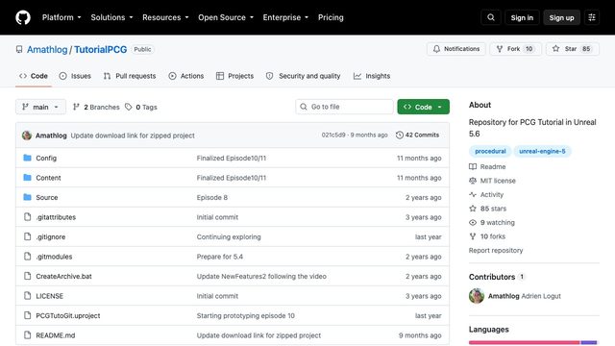Screen dimensions: 615x346
Task: Click the eye icon beside 9 watching
Action: coord(473,222)
